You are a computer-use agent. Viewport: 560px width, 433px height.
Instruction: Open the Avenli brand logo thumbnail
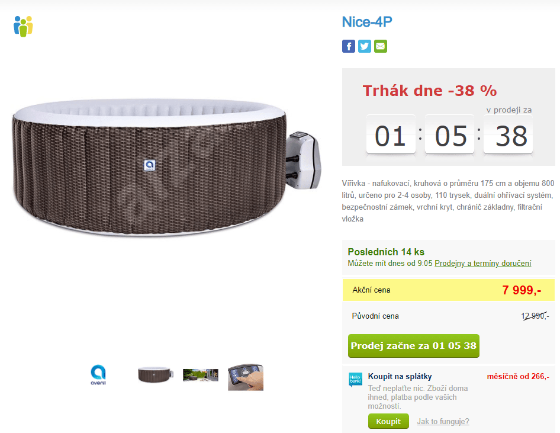[98, 375]
